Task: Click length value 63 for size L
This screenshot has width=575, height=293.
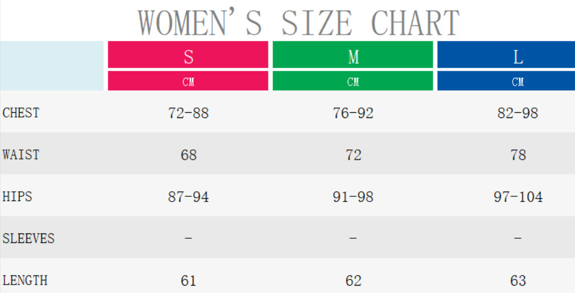Action: point(517,280)
